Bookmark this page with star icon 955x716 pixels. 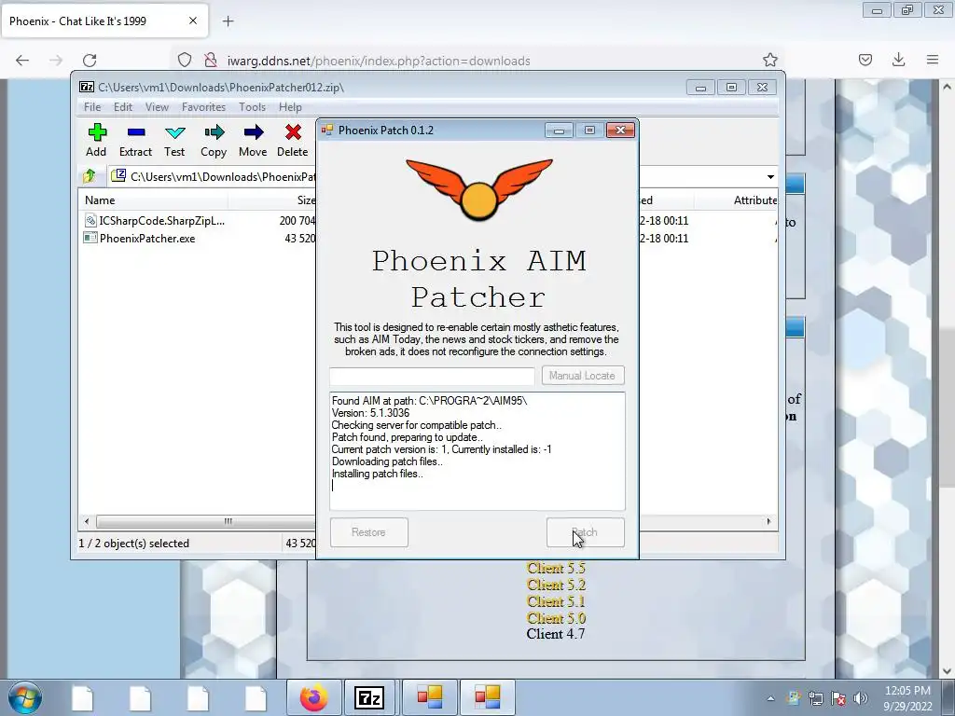click(x=769, y=61)
